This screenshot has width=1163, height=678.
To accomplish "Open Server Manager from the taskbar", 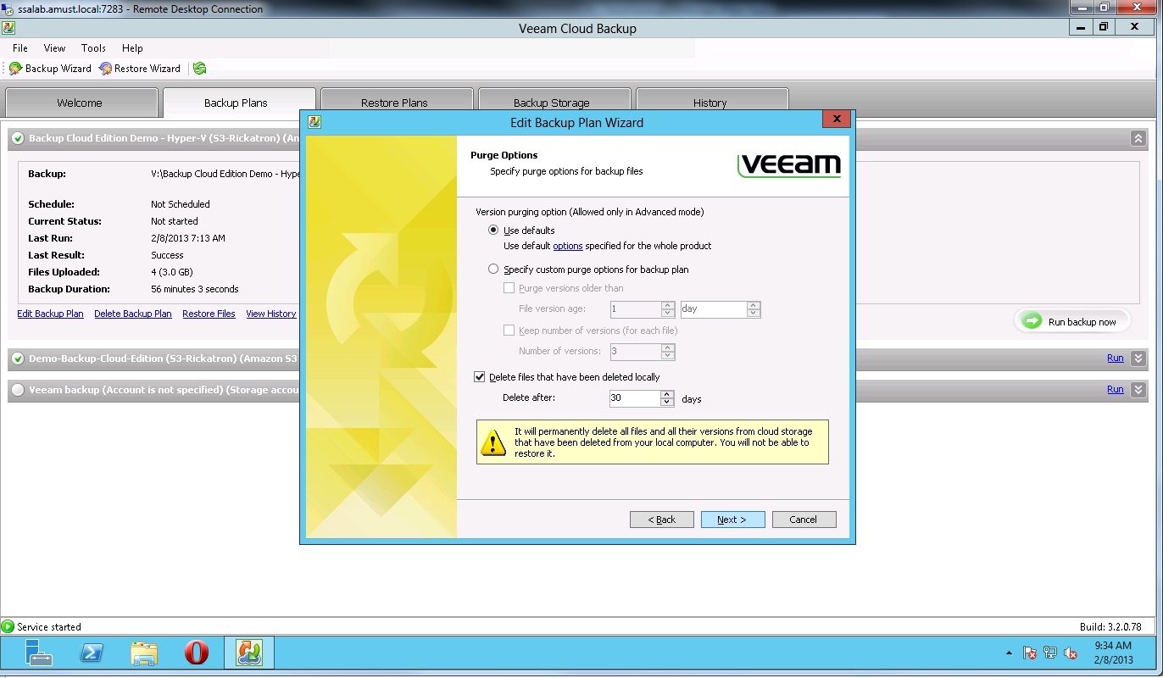I will (x=38, y=653).
